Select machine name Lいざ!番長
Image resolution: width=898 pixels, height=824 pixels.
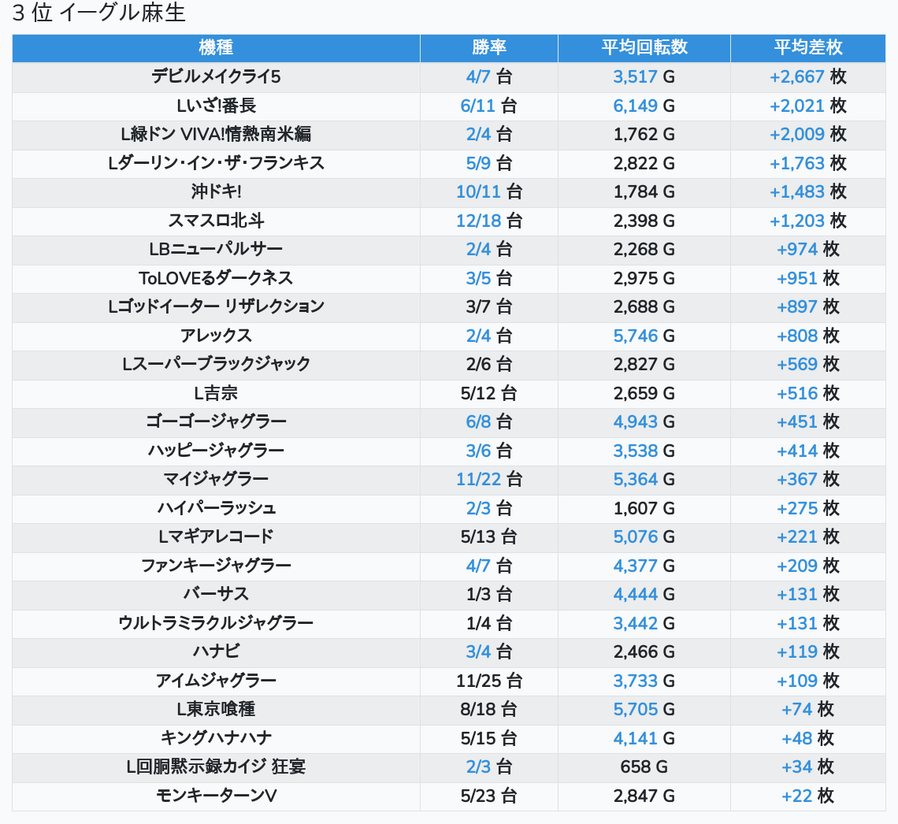[x=216, y=106]
